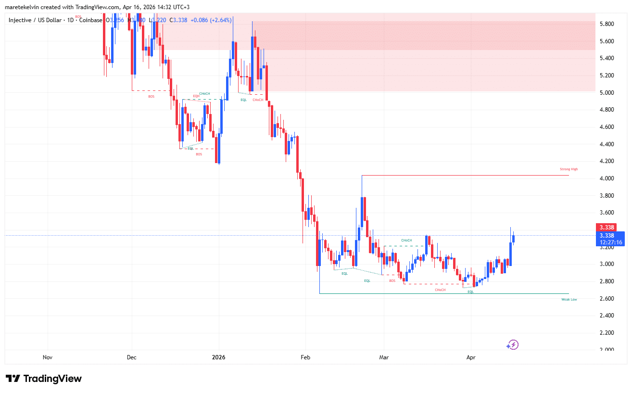
Task: Click the BOS label under the December structure
Action: 151,96
